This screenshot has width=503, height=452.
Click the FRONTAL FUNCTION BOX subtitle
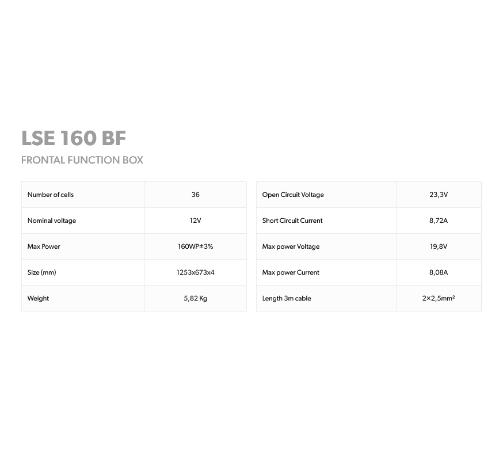tap(82, 160)
